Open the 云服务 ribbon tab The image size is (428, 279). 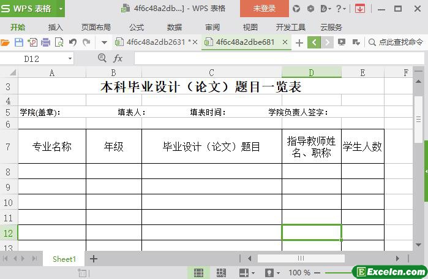click(x=331, y=28)
